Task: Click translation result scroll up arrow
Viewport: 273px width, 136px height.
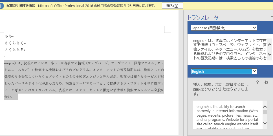Action: (265, 107)
